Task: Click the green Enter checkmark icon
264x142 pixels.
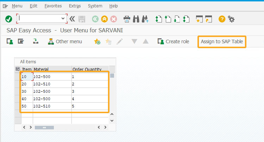Action: tap(8, 19)
